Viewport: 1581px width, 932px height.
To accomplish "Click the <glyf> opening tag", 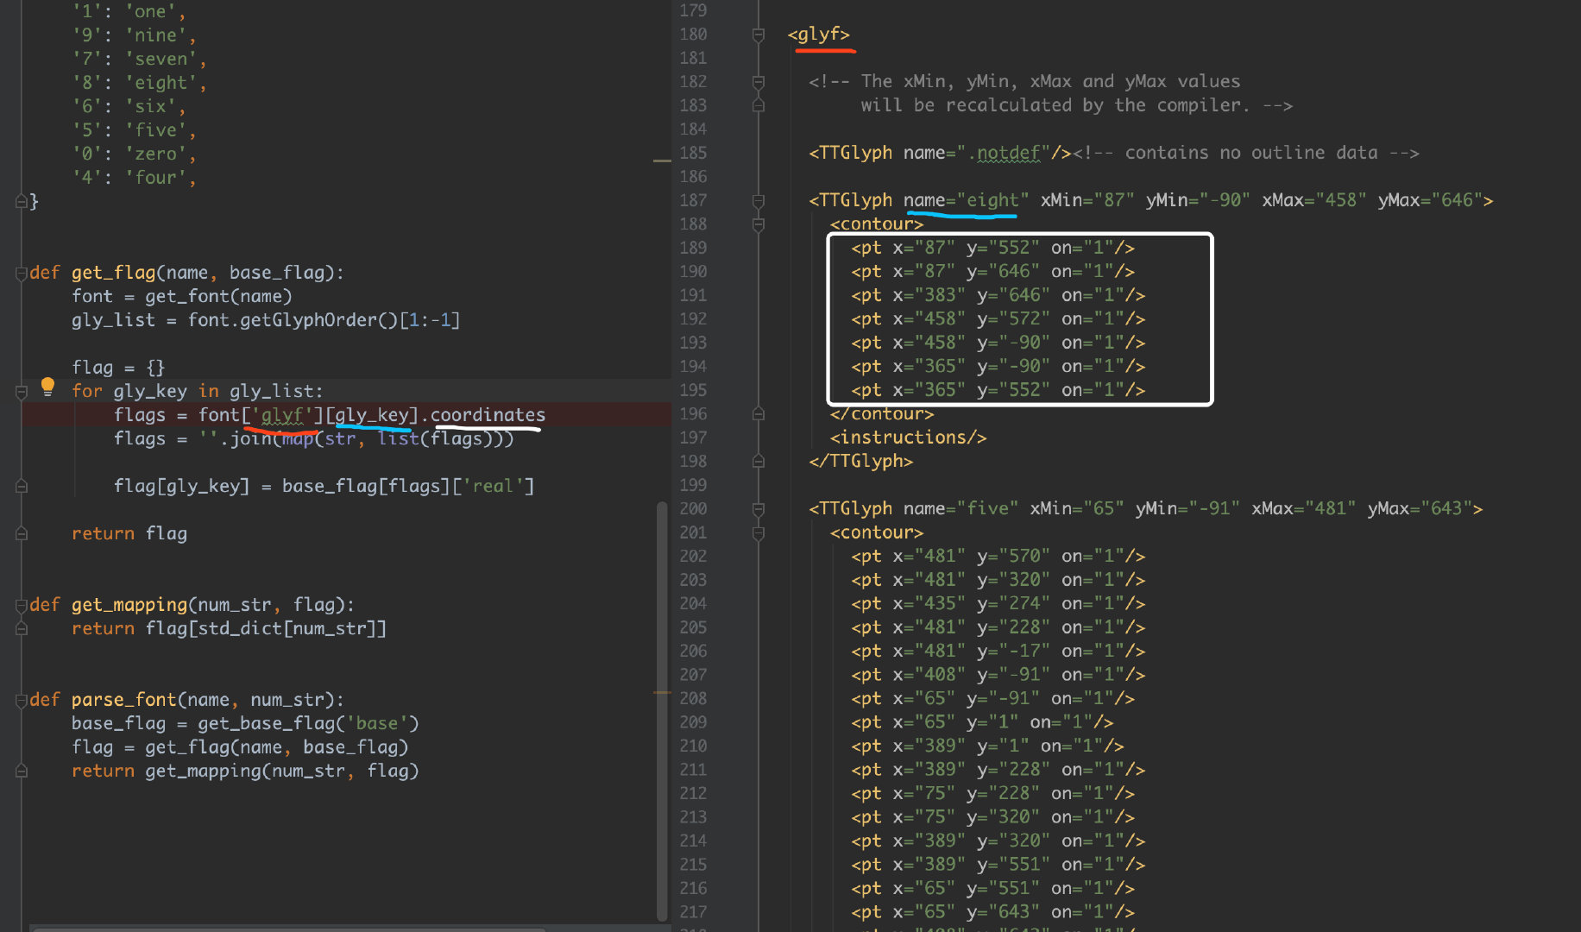I will click(x=819, y=35).
